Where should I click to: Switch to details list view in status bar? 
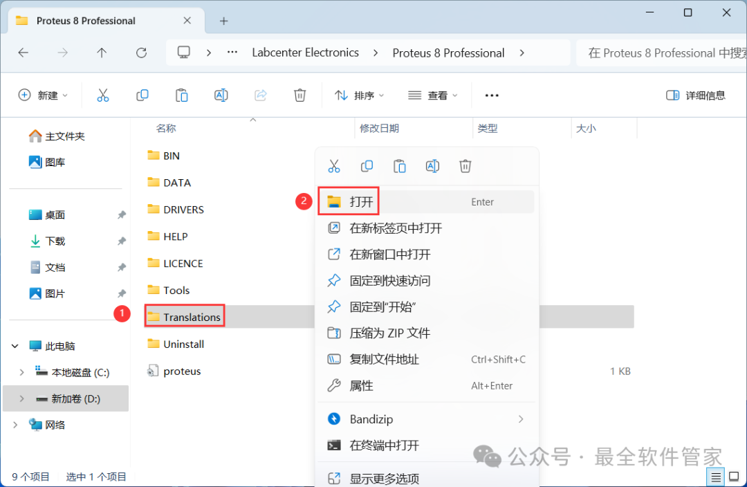716,477
